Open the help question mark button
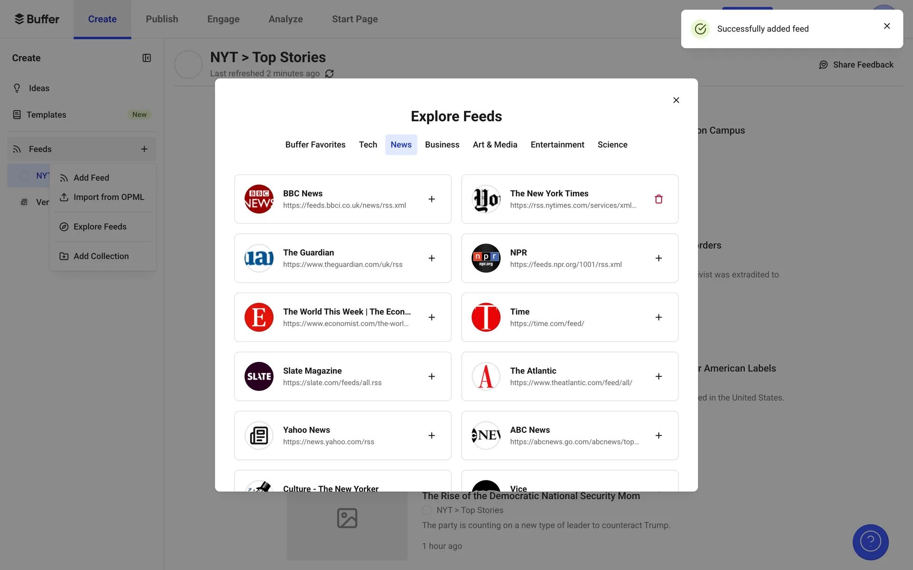This screenshot has width=913, height=570. tap(870, 541)
